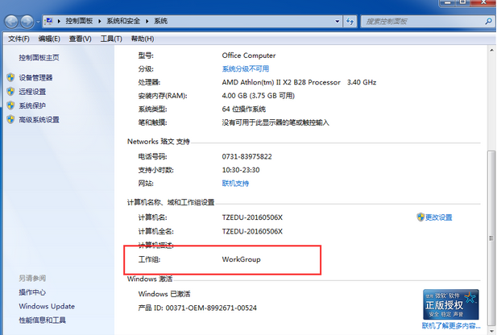The width and height of the screenshot is (497, 335).
Task: Select AMD Athlon processor text
Action: coord(299,82)
